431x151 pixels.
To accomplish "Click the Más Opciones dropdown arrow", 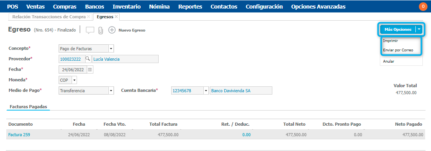I will pos(419,30).
